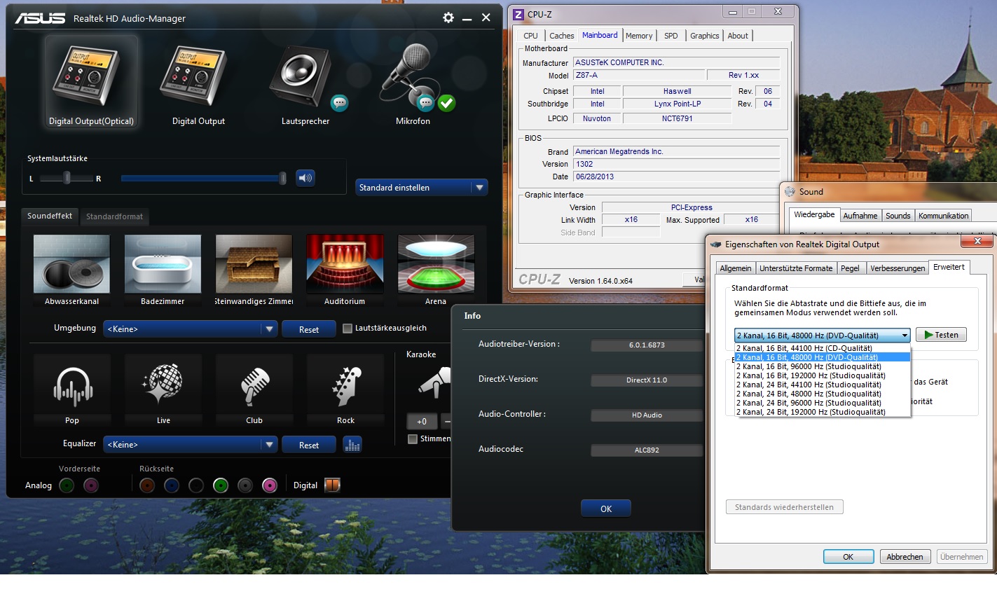Switch to the Standardformat tab
The height and width of the screenshot is (615, 997).
click(x=114, y=216)
